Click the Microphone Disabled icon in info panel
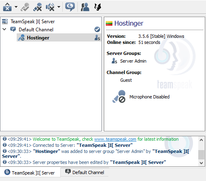The height and width of the screenshot is (181, 206). 119,96
